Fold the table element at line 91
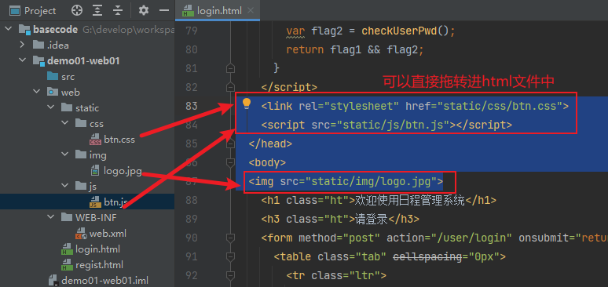Screen dimensions: 608x287 pyautogui.click(x=231, y=256)
